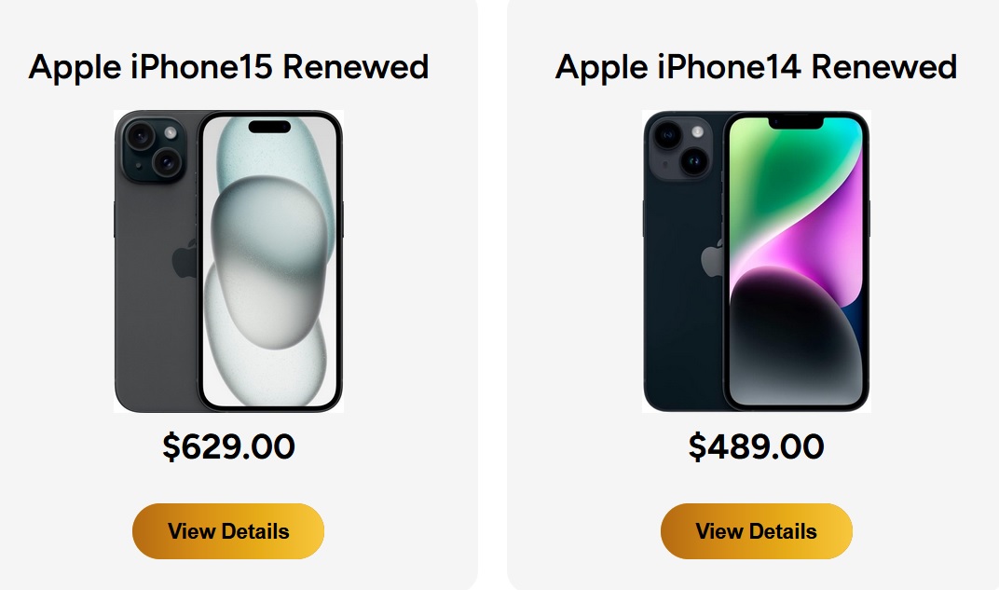The image size is (999, 590).
Task: Click the notch on iPhone 14 screen
Action: [796, 122]
